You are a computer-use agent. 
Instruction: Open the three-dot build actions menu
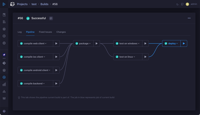click(189, 18)
